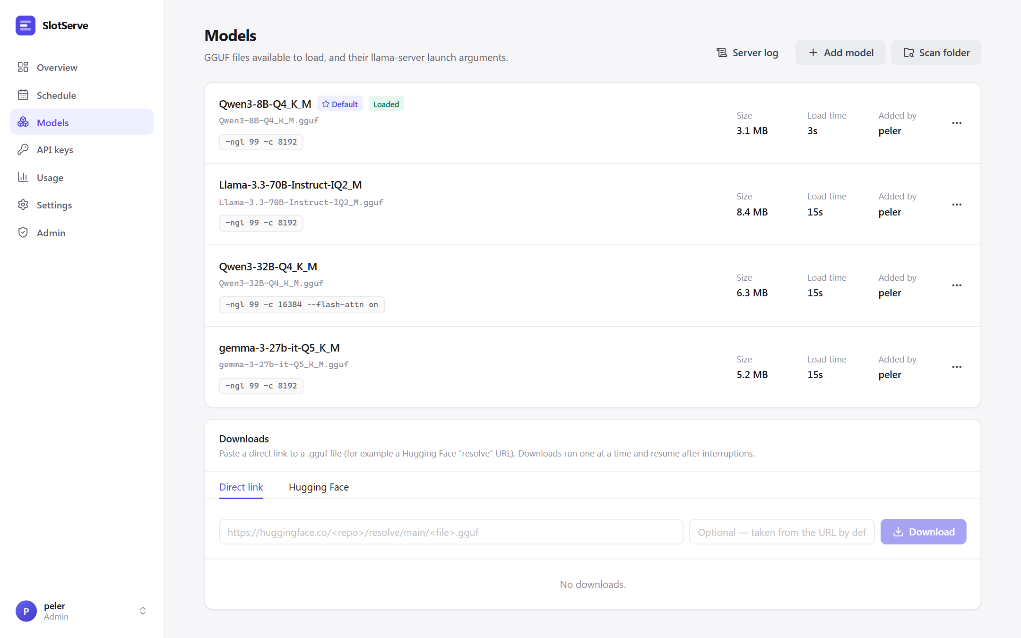Click the gemma-3-27b-it-Q5_K_M model title

click(x=279, y=348)
